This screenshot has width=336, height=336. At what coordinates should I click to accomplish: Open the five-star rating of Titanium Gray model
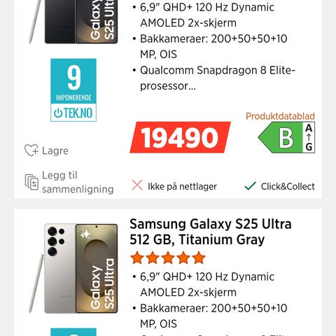(x=168, y=258)
